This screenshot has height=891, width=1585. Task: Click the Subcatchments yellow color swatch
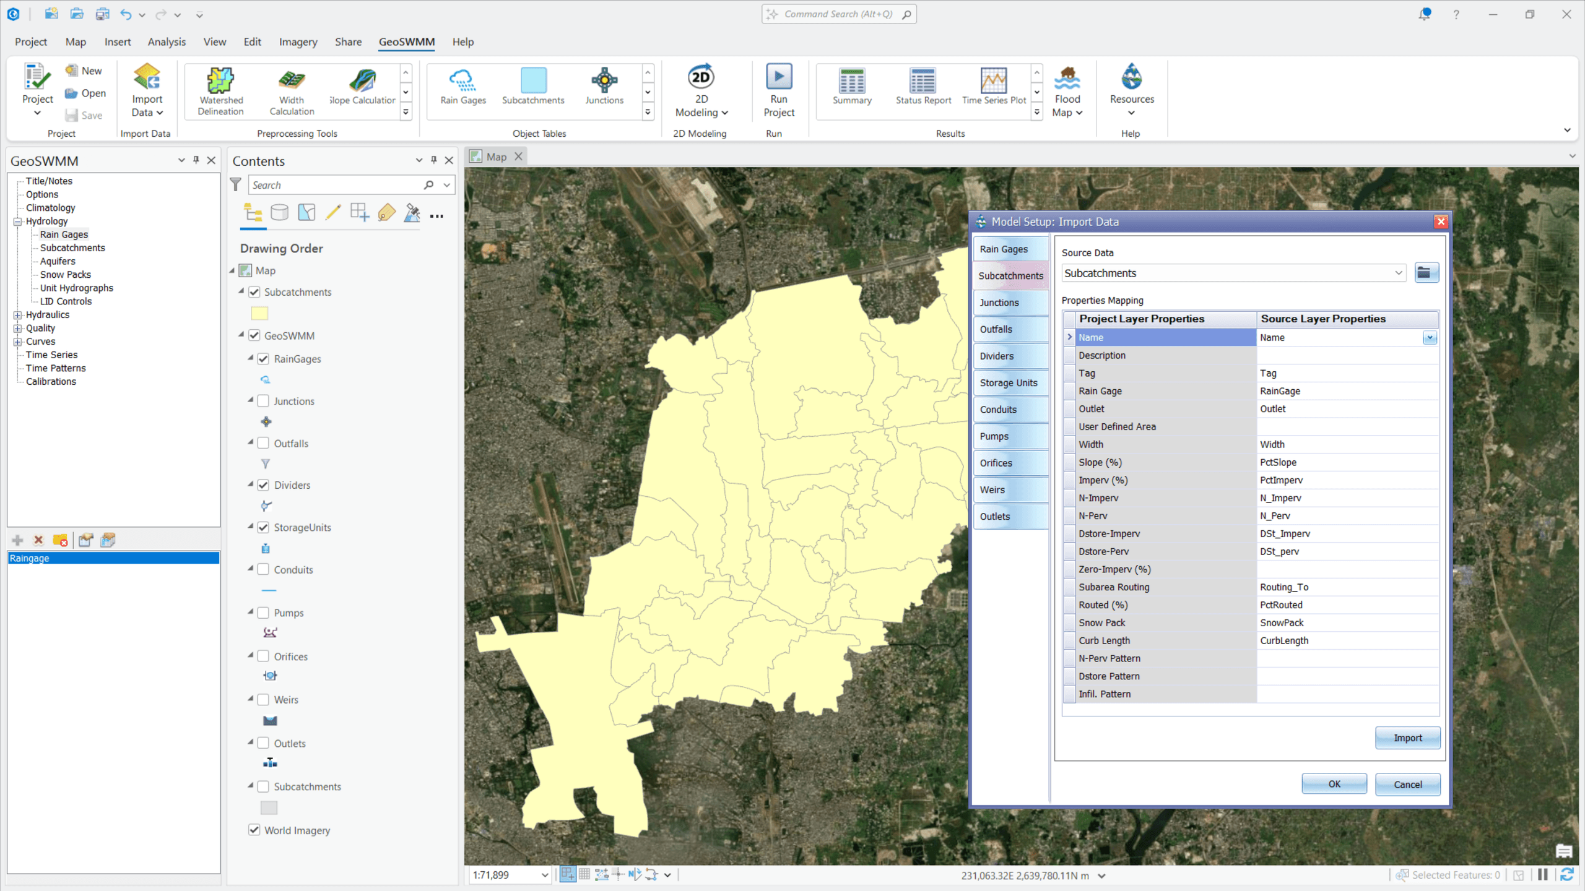tap(259, 312)
